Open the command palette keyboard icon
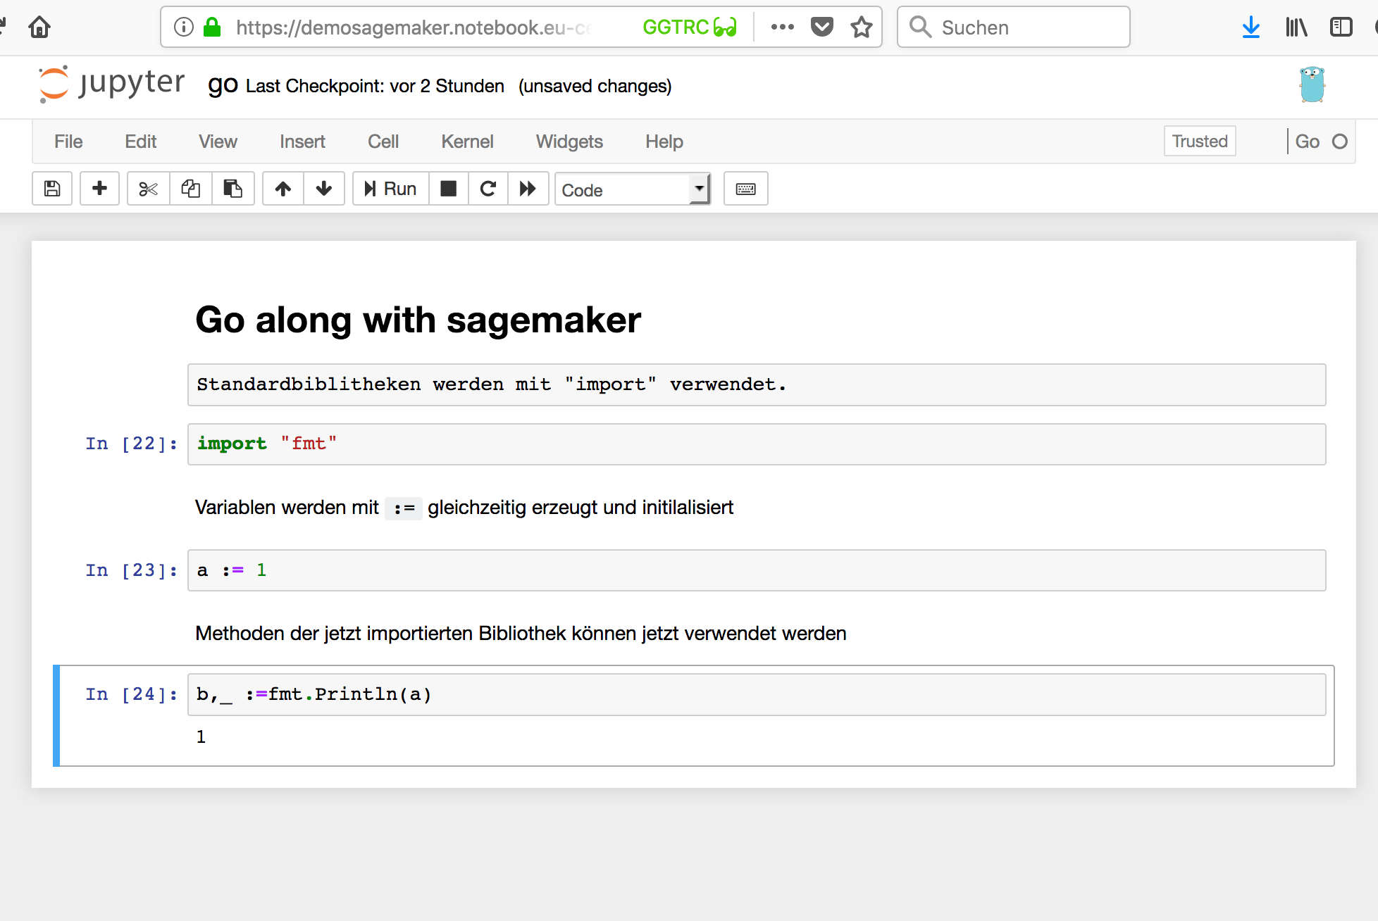 [x=746, y=189]
